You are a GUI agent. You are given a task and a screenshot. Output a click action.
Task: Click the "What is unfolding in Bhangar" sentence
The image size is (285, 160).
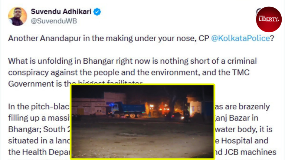[x=132, y=61]
